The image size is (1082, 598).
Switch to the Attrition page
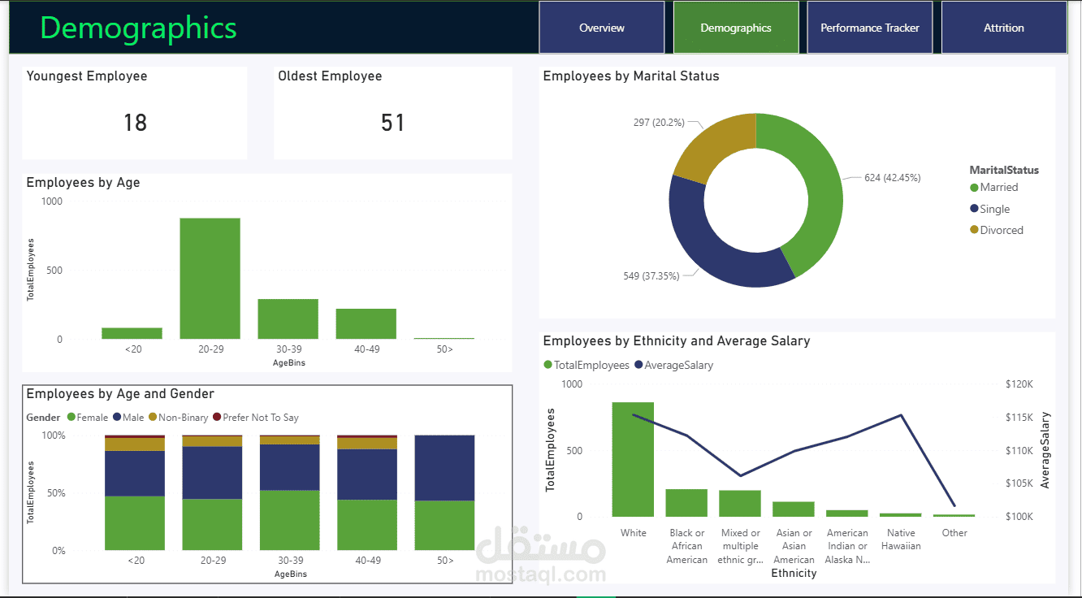[x=1004, y=28]
